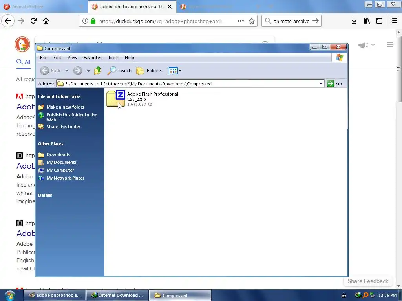Viewport: 402px width, 301px height.
Task: Open the Help menu
Action: point(129,58)
